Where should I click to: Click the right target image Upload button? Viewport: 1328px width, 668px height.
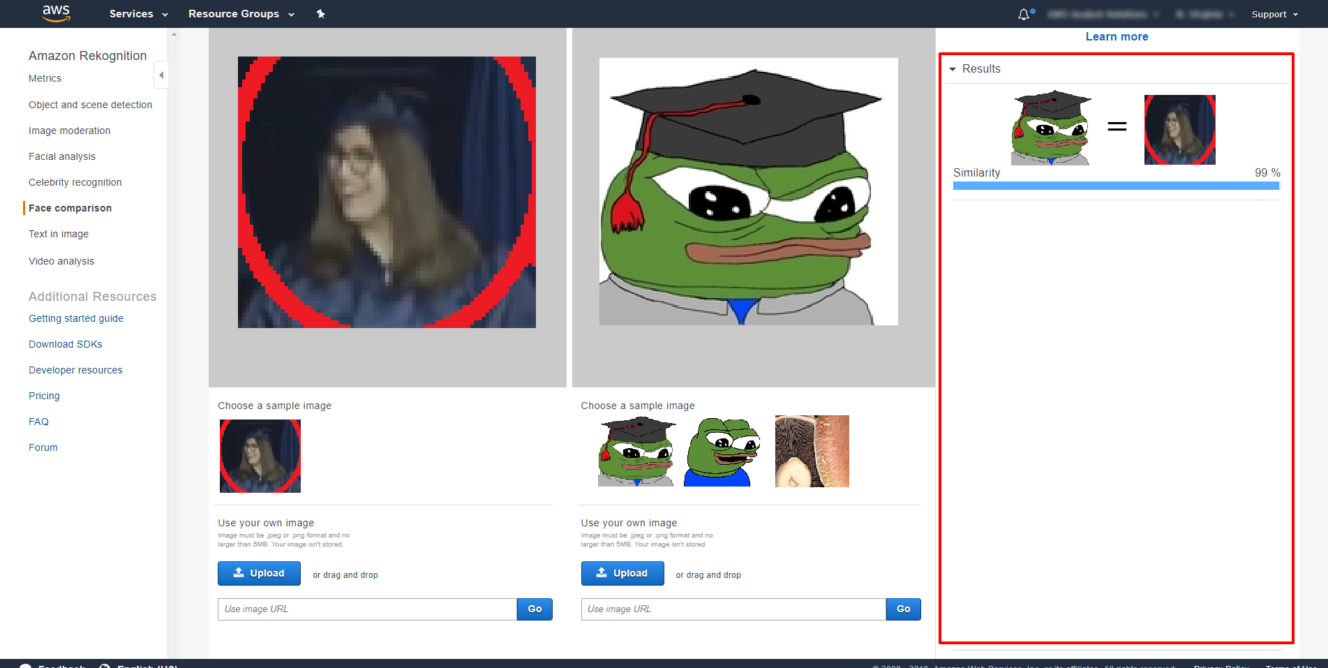622,573
